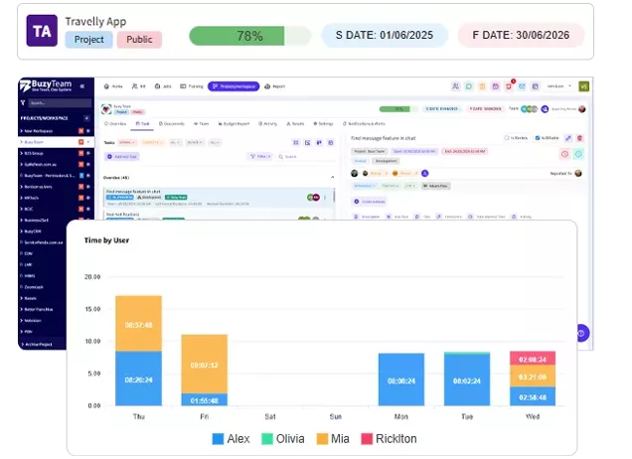Click the plus icon beside PROJECTS/WORKSPACE
632x459 pixels.
[86, 118]
